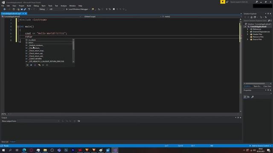
Task: Open the x86 platform dropdown
Action: 57,9
